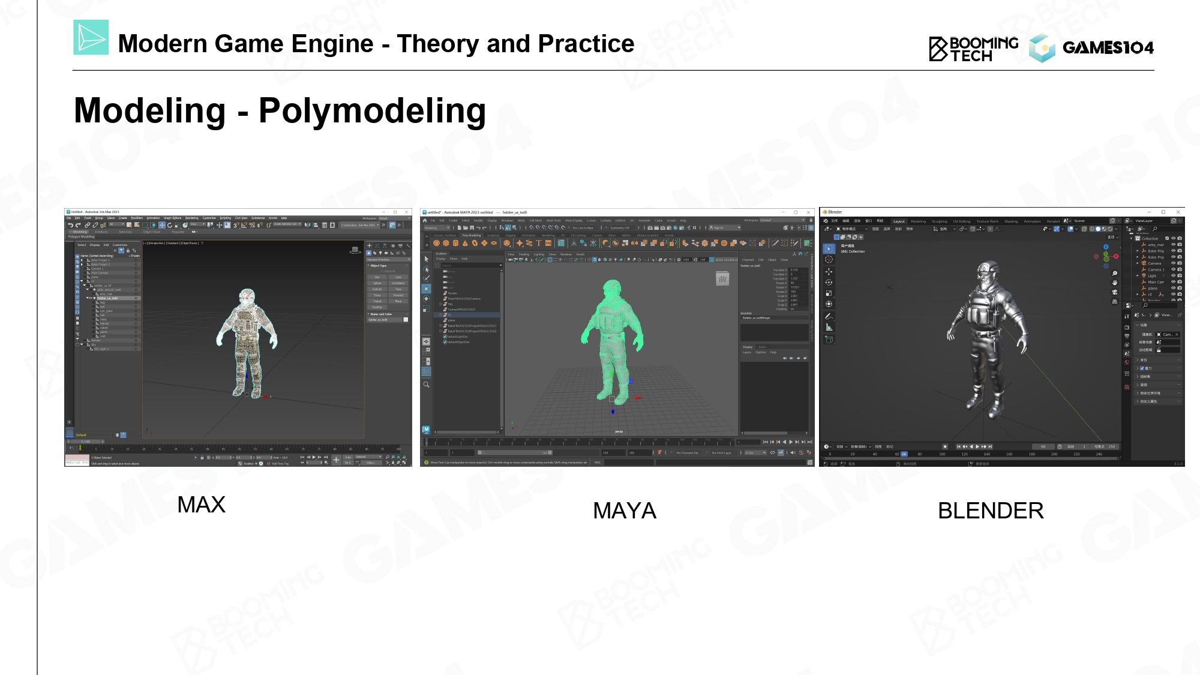Click Maya outliner search magnifier icon
Viewport: 1200px width, 675px height.
426,385
